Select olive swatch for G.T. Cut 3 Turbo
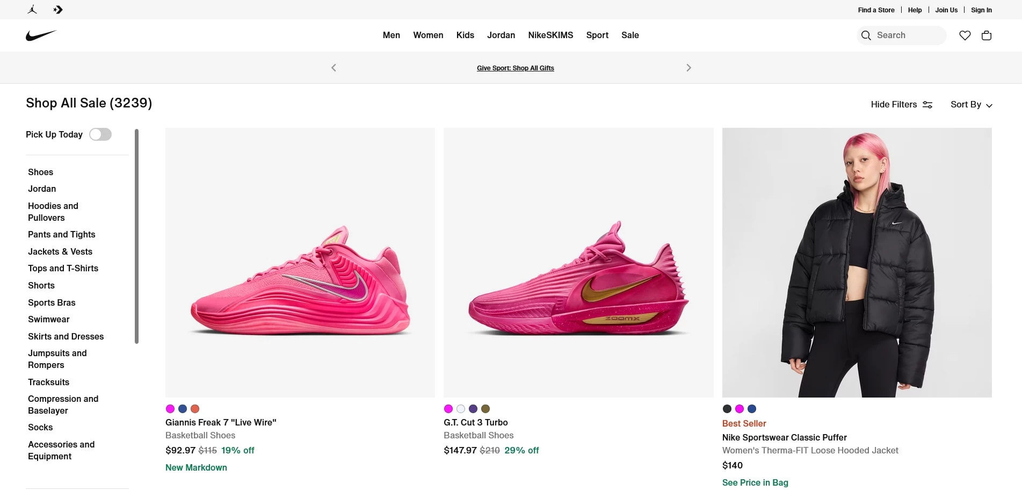 pos(485,409)
